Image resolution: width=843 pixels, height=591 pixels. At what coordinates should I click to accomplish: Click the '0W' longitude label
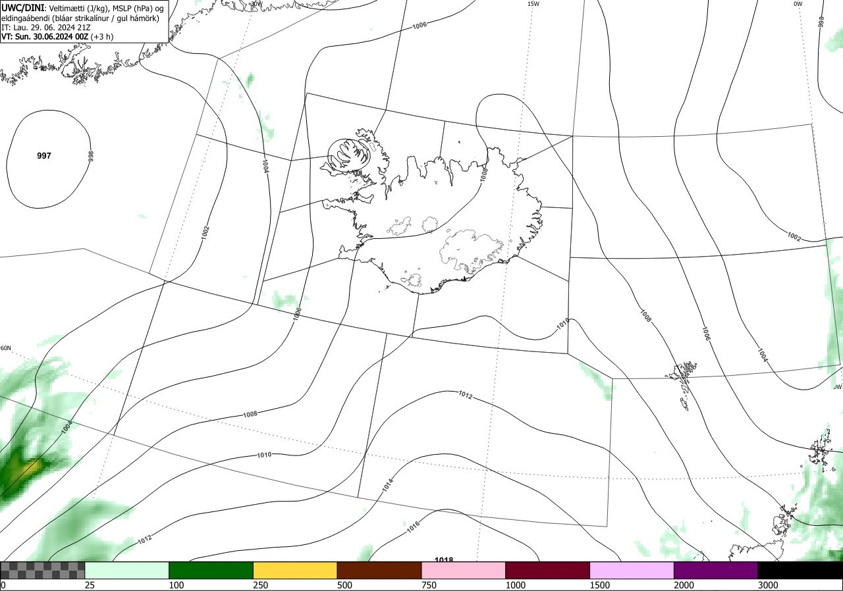click(x=798, y=4)
